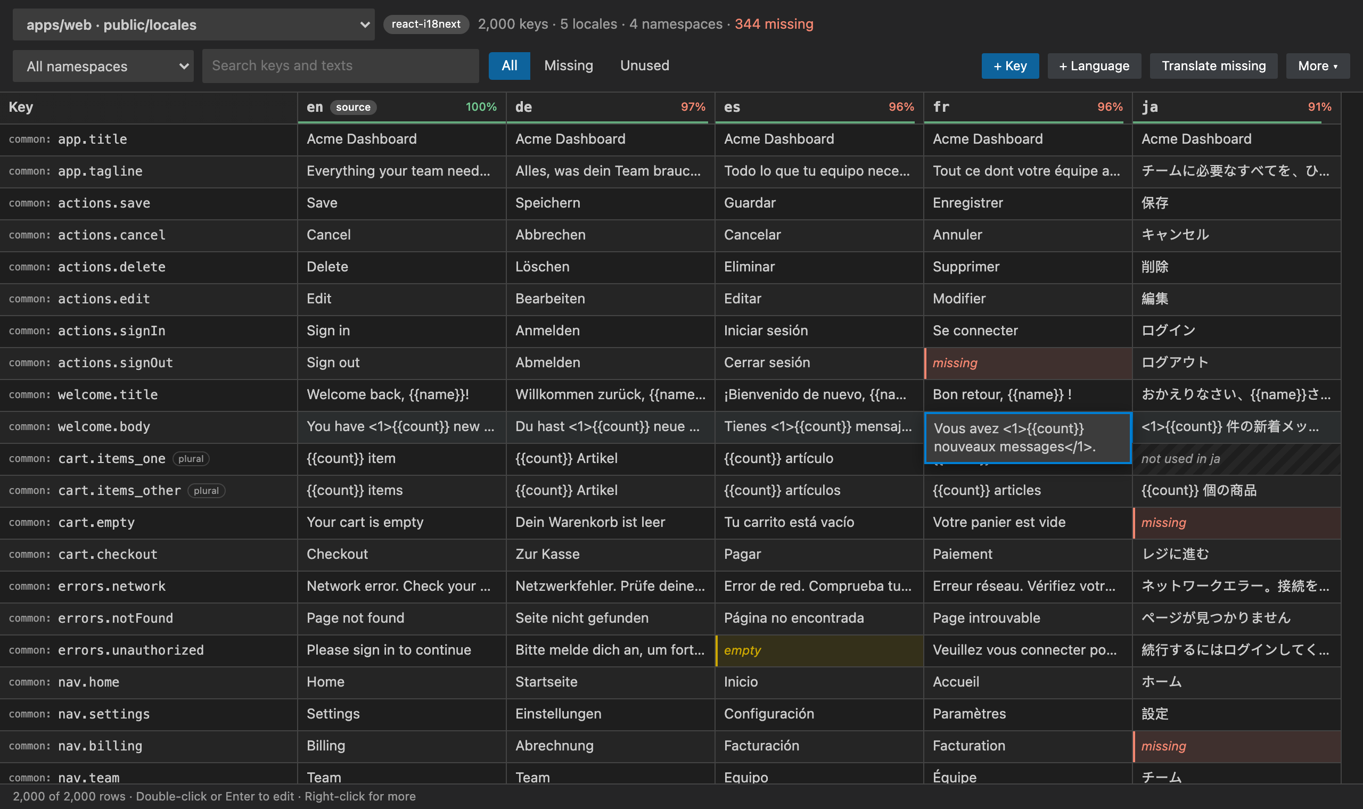Screen dimensions: 1363x809
Task: Select the empty es cell for errors.unauthorized
Action: [x=819, y=650]
